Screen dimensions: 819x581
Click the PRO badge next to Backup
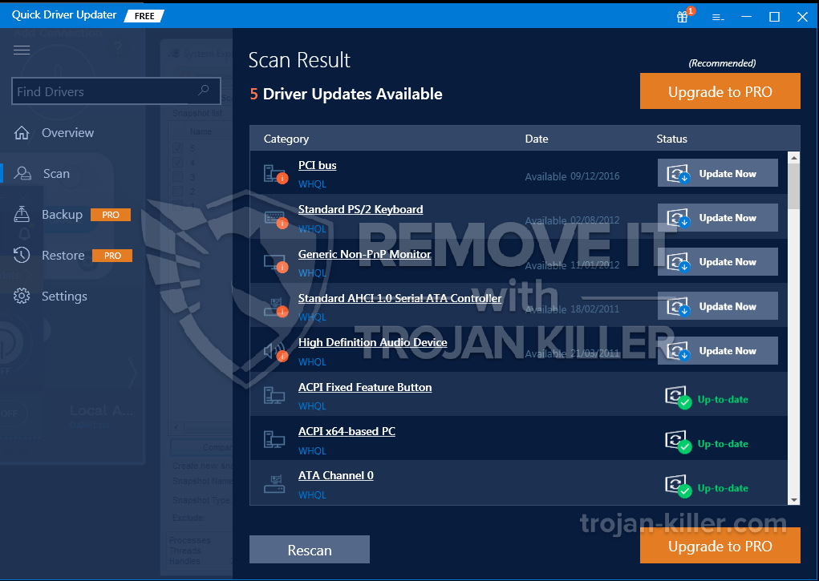pyautogui.click(x=111, y=215)
